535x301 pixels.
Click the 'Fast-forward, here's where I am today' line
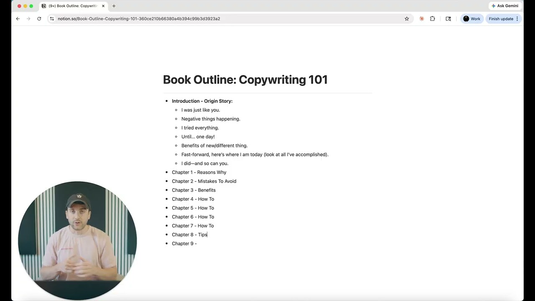[255, 155]
